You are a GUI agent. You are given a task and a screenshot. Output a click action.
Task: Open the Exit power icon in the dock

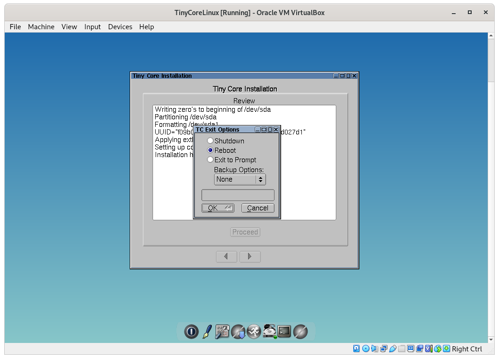(191, 332)
